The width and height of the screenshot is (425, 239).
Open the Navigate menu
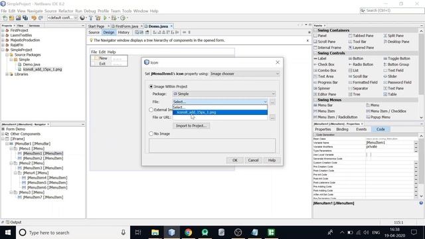(x=35, y=11)
